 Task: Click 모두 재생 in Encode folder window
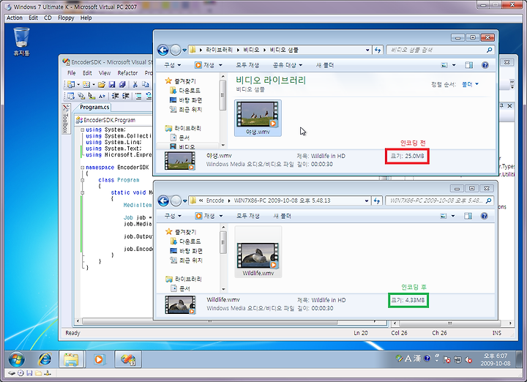(x=247, y=216)
